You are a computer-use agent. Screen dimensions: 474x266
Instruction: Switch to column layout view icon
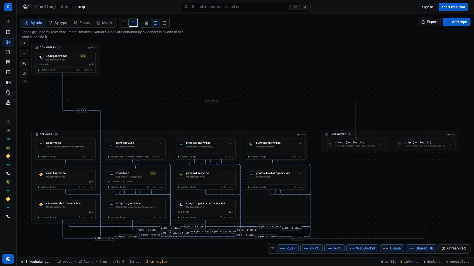(124, 23)
